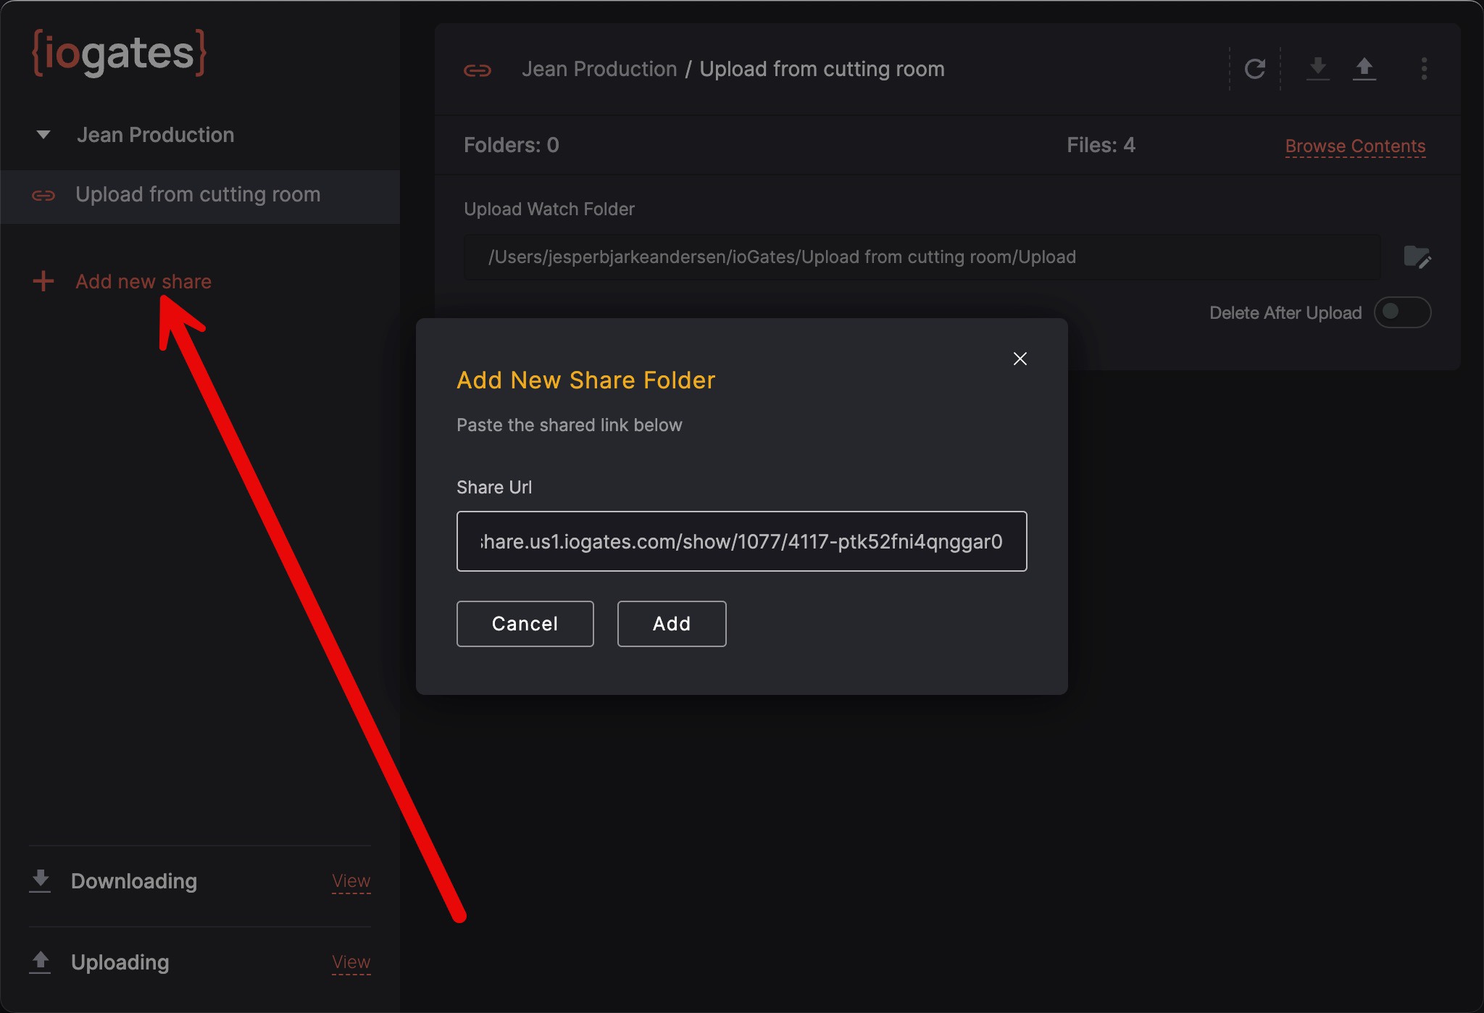
Task: Open the three-dot more options menu
Action: pyautogui.click(x=1424, y=69)
